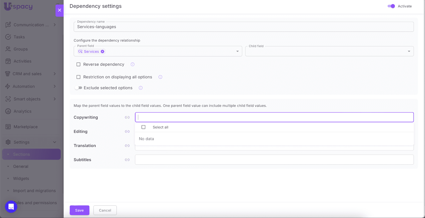Viewport: 425px width, 218px height.
Task: Enable the Reverse dependency checkbox
Action: [78, 64]
